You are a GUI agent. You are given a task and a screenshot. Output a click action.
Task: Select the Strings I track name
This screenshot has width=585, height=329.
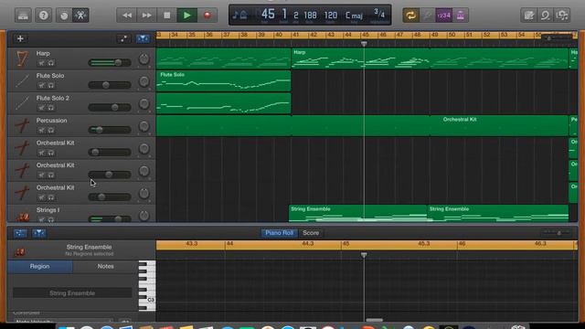pos(48,210)
